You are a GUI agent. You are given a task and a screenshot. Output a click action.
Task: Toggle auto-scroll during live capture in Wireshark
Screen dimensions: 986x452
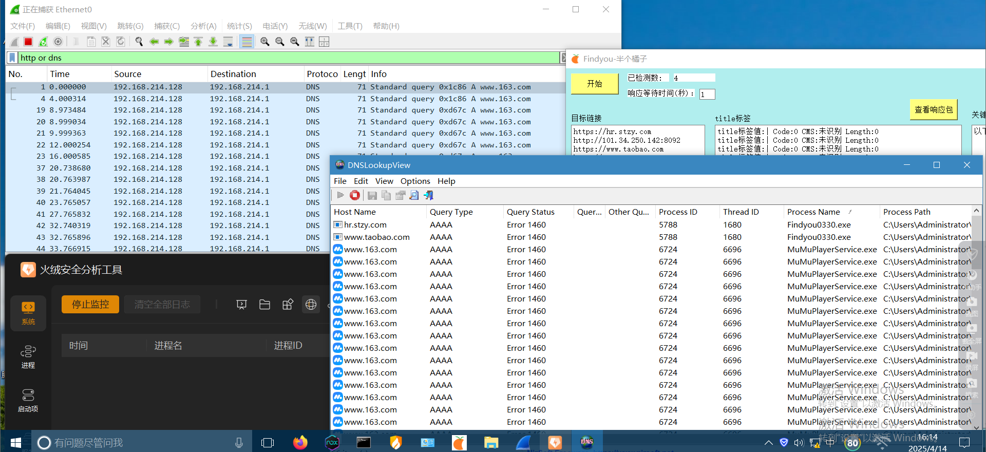tap(228, 42)
